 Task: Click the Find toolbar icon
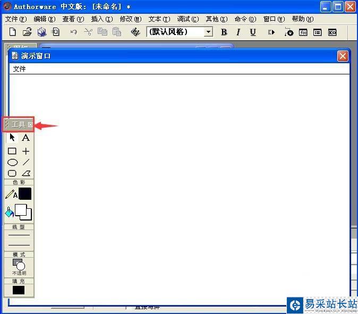[x=135, y=32]
